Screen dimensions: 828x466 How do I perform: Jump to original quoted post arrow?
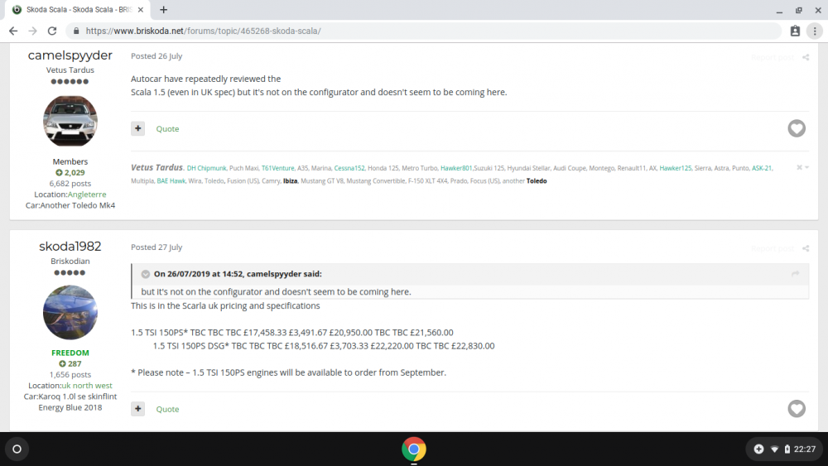(x=795, y=273)
